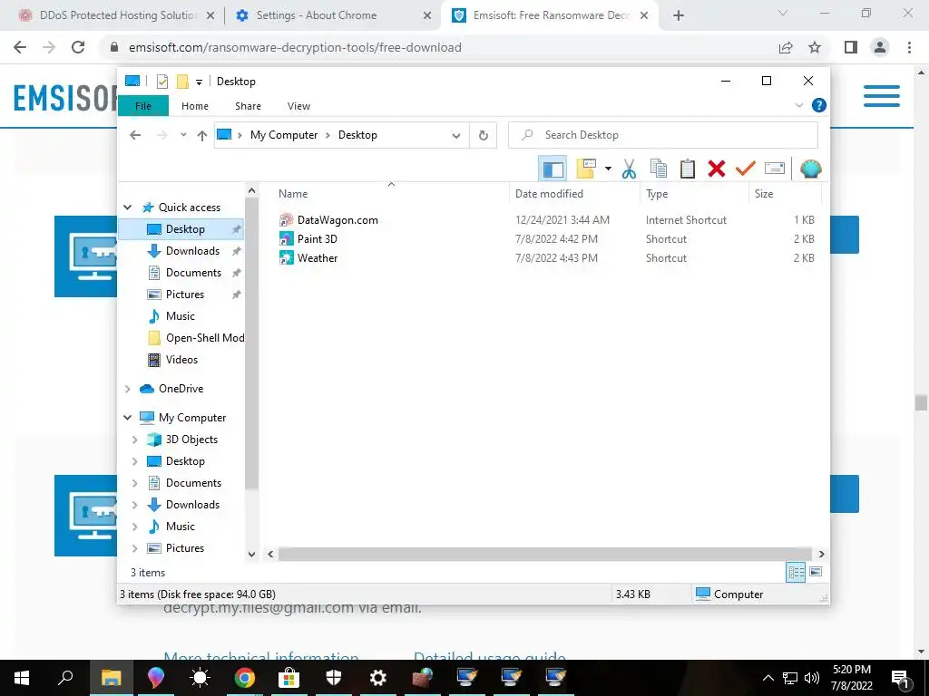The height and width of the screenshot is (696, 929).
Task: Open Microsoft Store from the taskbar
Action: point(289,678)
